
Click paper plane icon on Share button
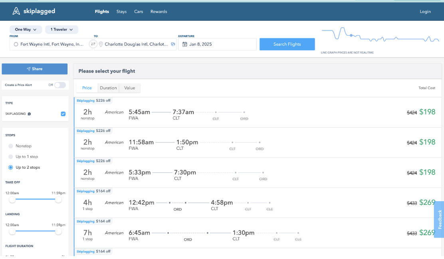[28, 69]
